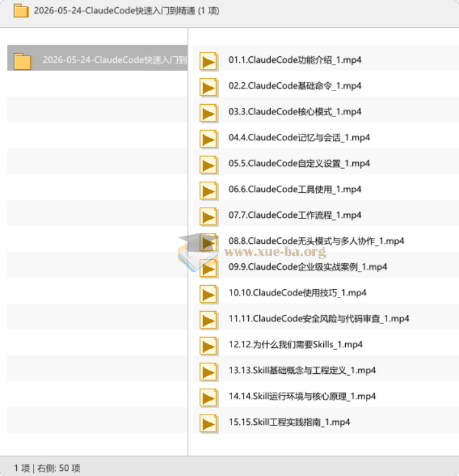Select file name 07.7.ClaudeCode工作流程_1.mp4
Image resolution: width=459 pixels, height=476 pixels.
(295, 215)
